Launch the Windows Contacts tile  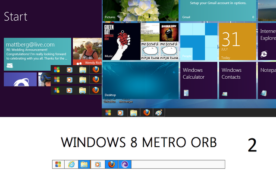coord(238,80)
